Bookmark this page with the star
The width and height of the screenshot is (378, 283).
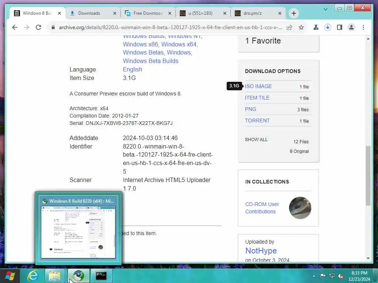tap(301, 27)
